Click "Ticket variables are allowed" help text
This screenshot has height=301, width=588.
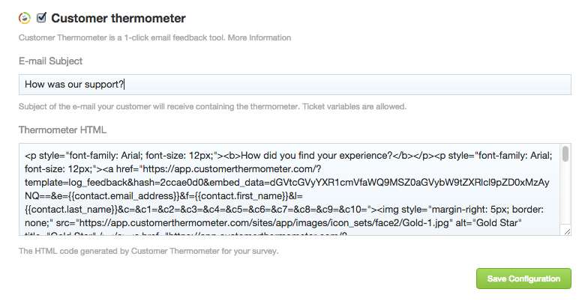point(354,106)
